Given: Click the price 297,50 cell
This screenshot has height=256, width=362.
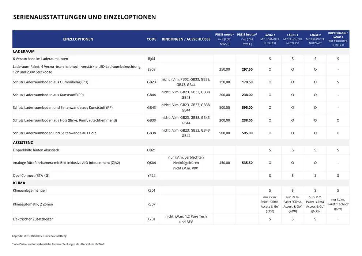Looking at the screenshot, I should 246,69.
